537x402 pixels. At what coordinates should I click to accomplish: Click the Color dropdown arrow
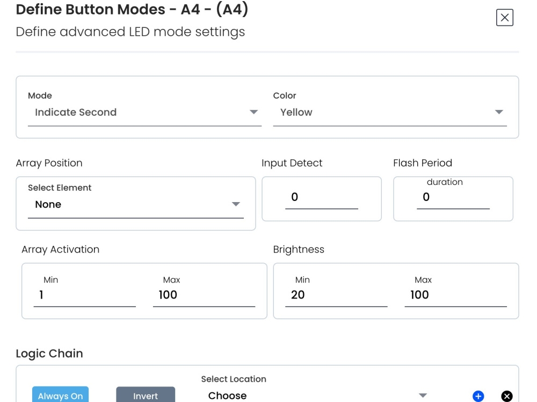(x=499, y=112)
